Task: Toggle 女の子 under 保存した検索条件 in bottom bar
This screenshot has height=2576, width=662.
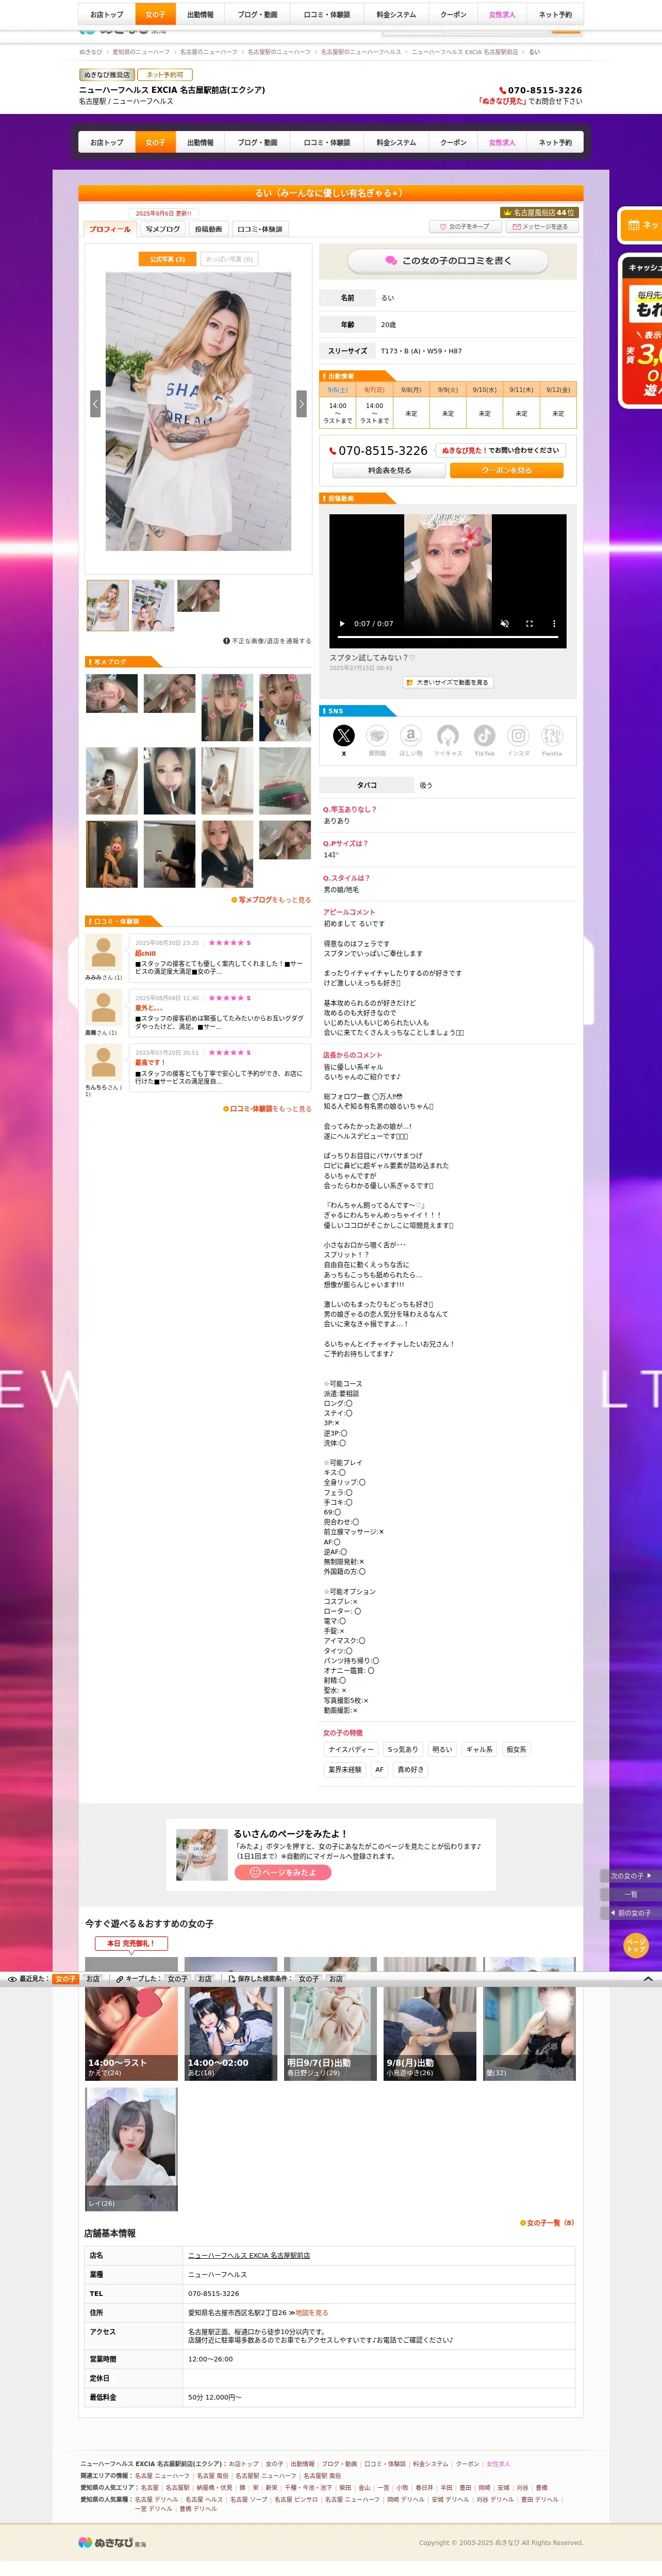Action: click(x=309, y=1979)
